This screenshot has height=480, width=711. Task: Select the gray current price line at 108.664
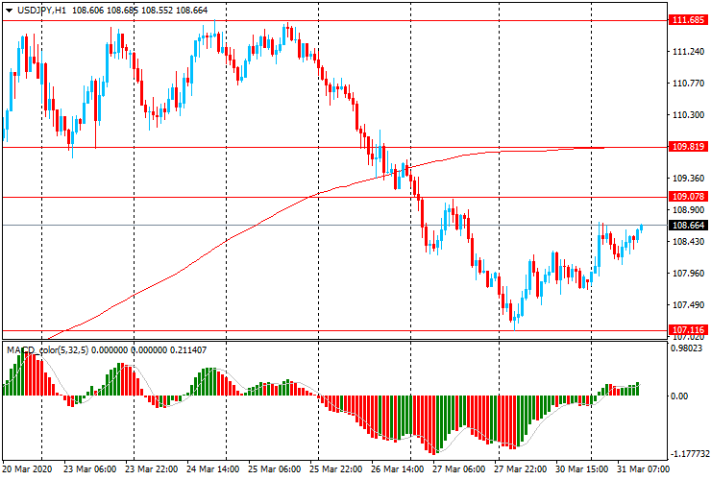[x=335, y=225]
